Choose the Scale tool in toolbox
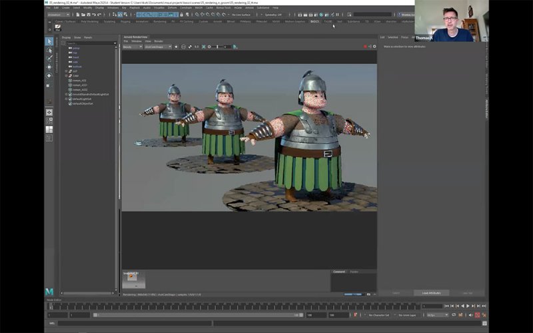Viewport: 533px width, 333px height. pos(49,85)
